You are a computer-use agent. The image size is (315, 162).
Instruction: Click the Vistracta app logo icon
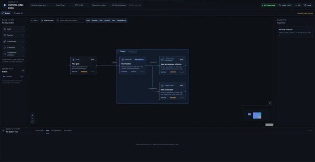click(5, 5)
